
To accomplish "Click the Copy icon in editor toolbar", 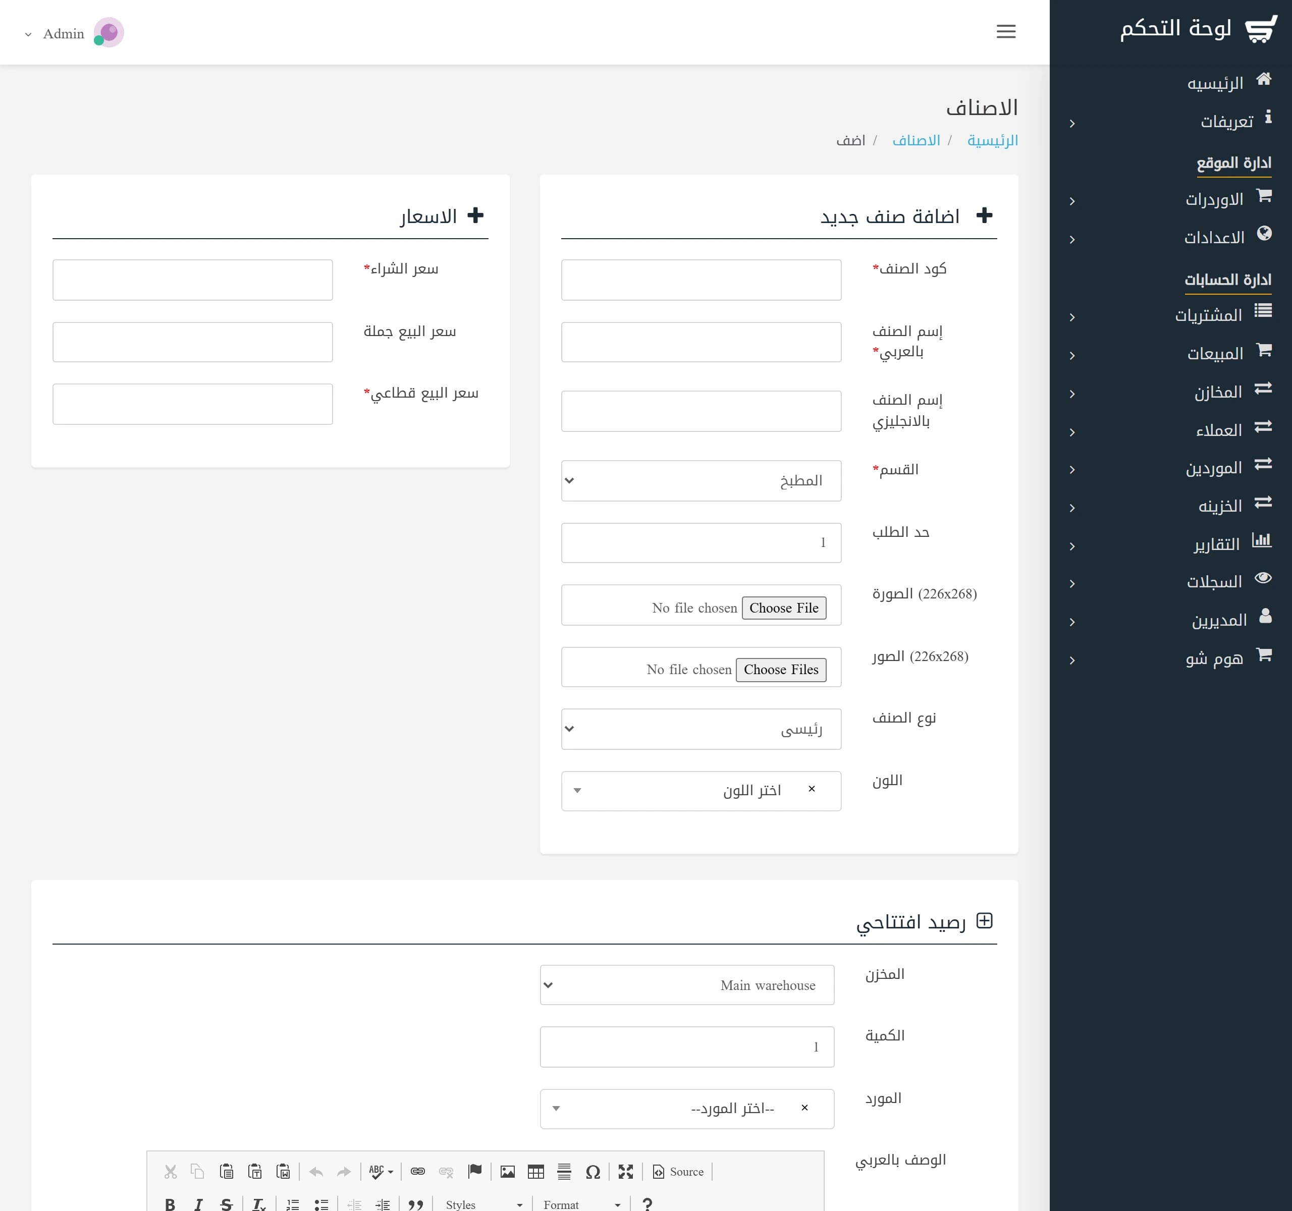I will [x=197, y=1171].
